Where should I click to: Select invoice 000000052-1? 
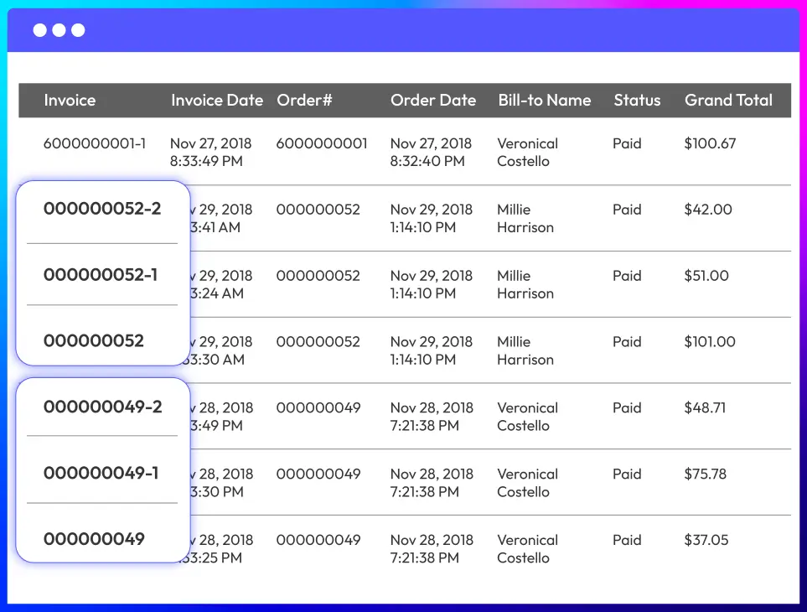101,275
